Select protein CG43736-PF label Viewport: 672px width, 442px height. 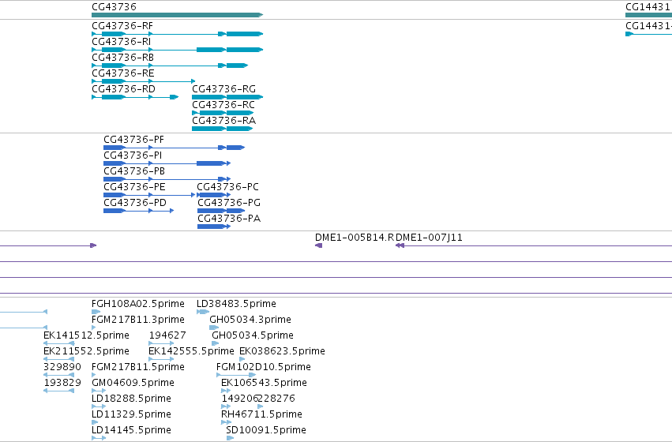coord(133,140)
